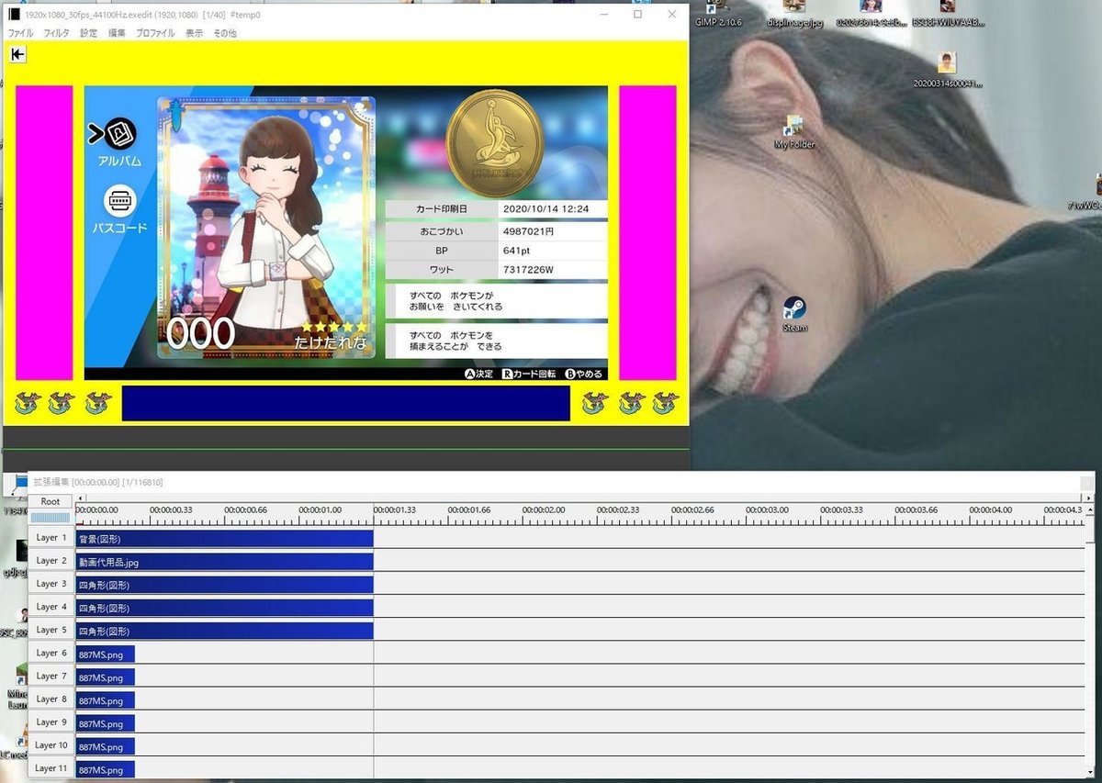Open the フィルタ menu
The width and height of the screenshot is (1102, 783).
(x=56, y=33)
